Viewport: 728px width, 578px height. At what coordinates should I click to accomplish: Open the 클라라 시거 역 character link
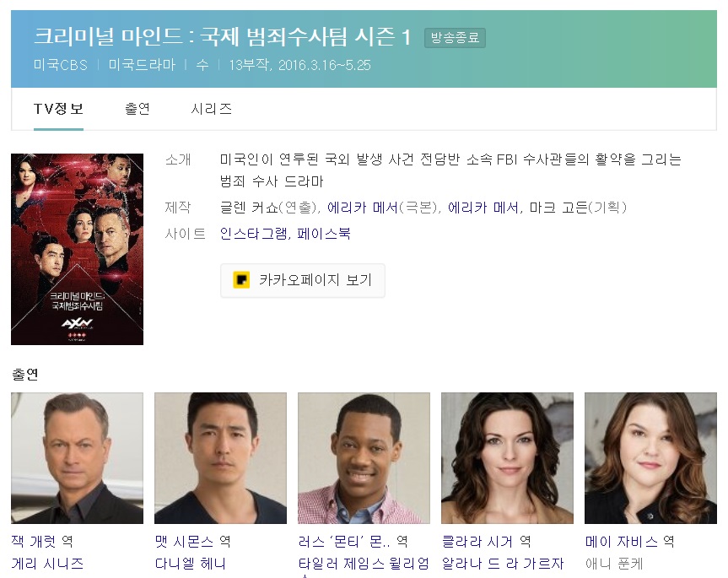(x=486, y=542)
